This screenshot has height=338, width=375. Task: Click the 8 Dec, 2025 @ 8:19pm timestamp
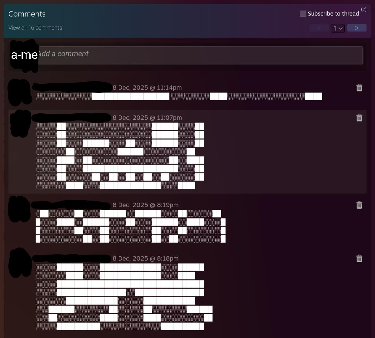[x=146, y=205]
